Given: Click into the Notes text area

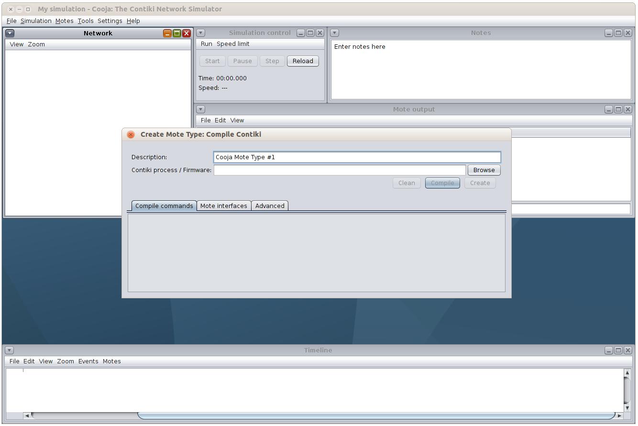Looking at the screenshot, I should (481, 70).
